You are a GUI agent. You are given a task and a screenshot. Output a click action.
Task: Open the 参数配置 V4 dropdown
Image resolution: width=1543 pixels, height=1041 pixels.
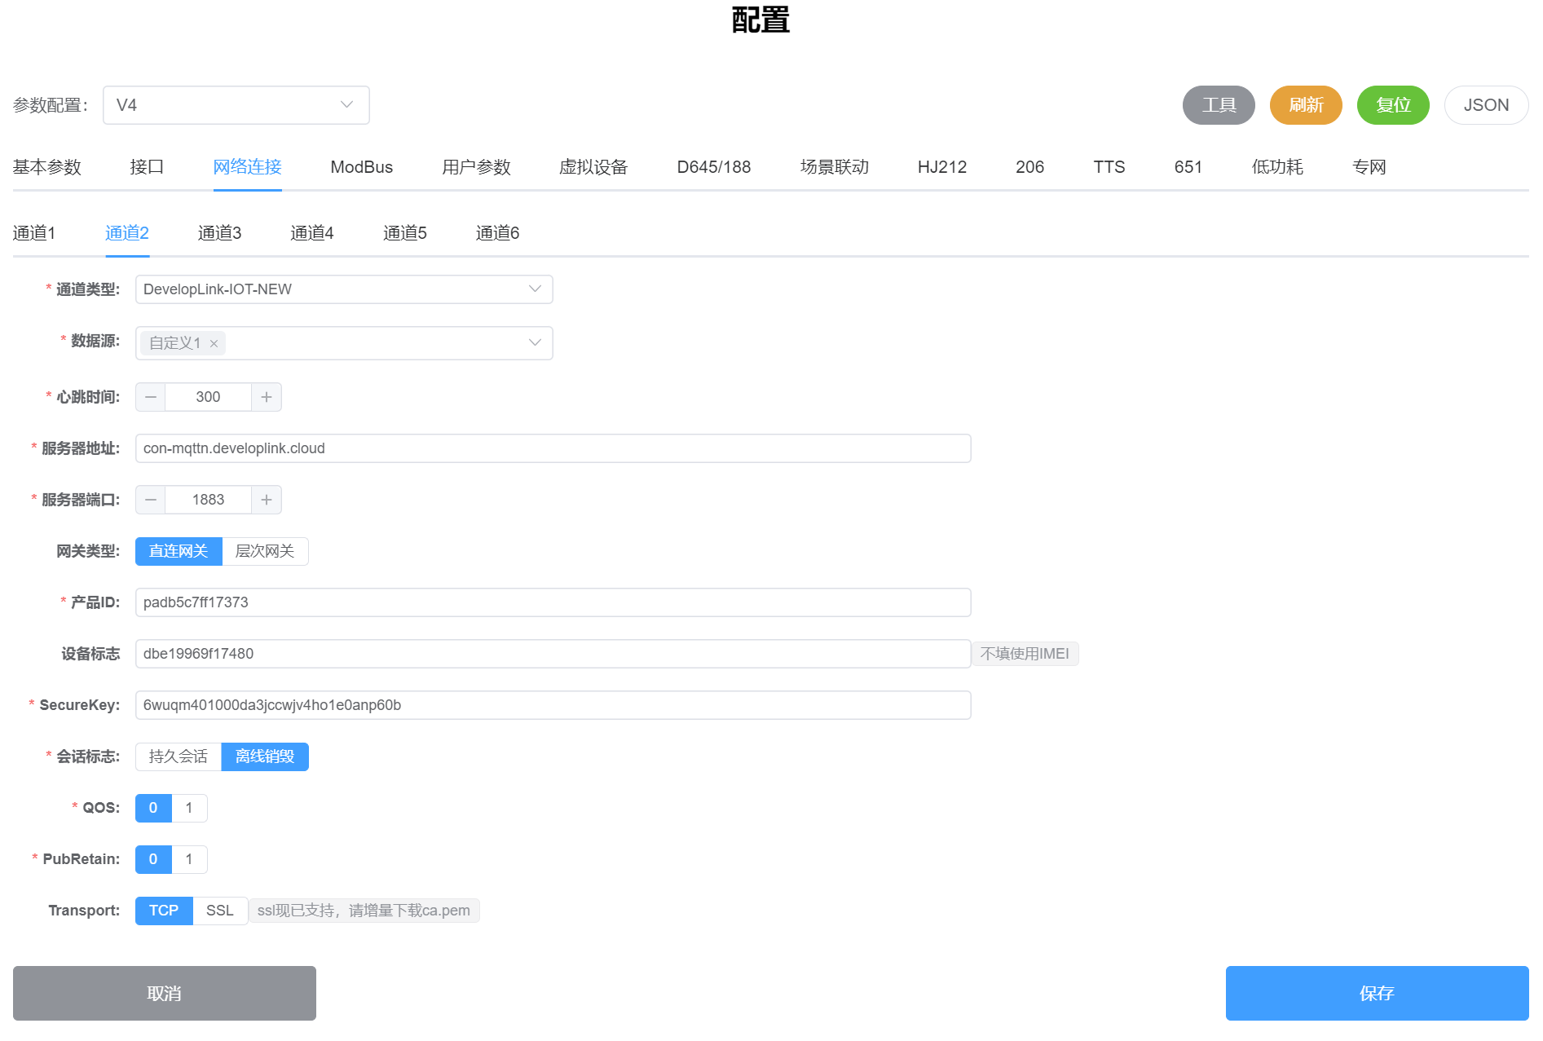coord(236,105)
